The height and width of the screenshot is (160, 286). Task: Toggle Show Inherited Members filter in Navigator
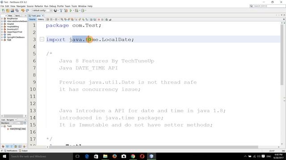3,146
